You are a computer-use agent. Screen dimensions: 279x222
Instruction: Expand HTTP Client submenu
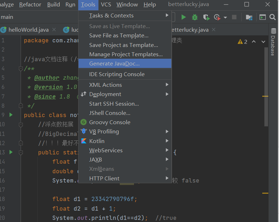pyautogui.click(x=125, y=178)
